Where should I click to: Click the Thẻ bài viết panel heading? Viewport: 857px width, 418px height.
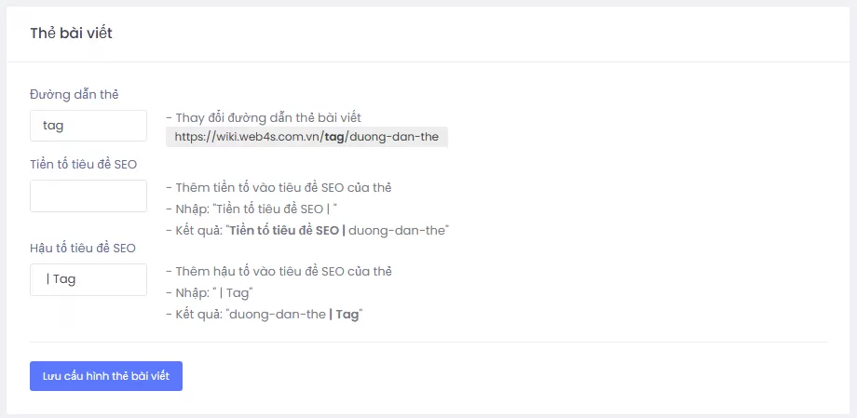pos(72,33)
